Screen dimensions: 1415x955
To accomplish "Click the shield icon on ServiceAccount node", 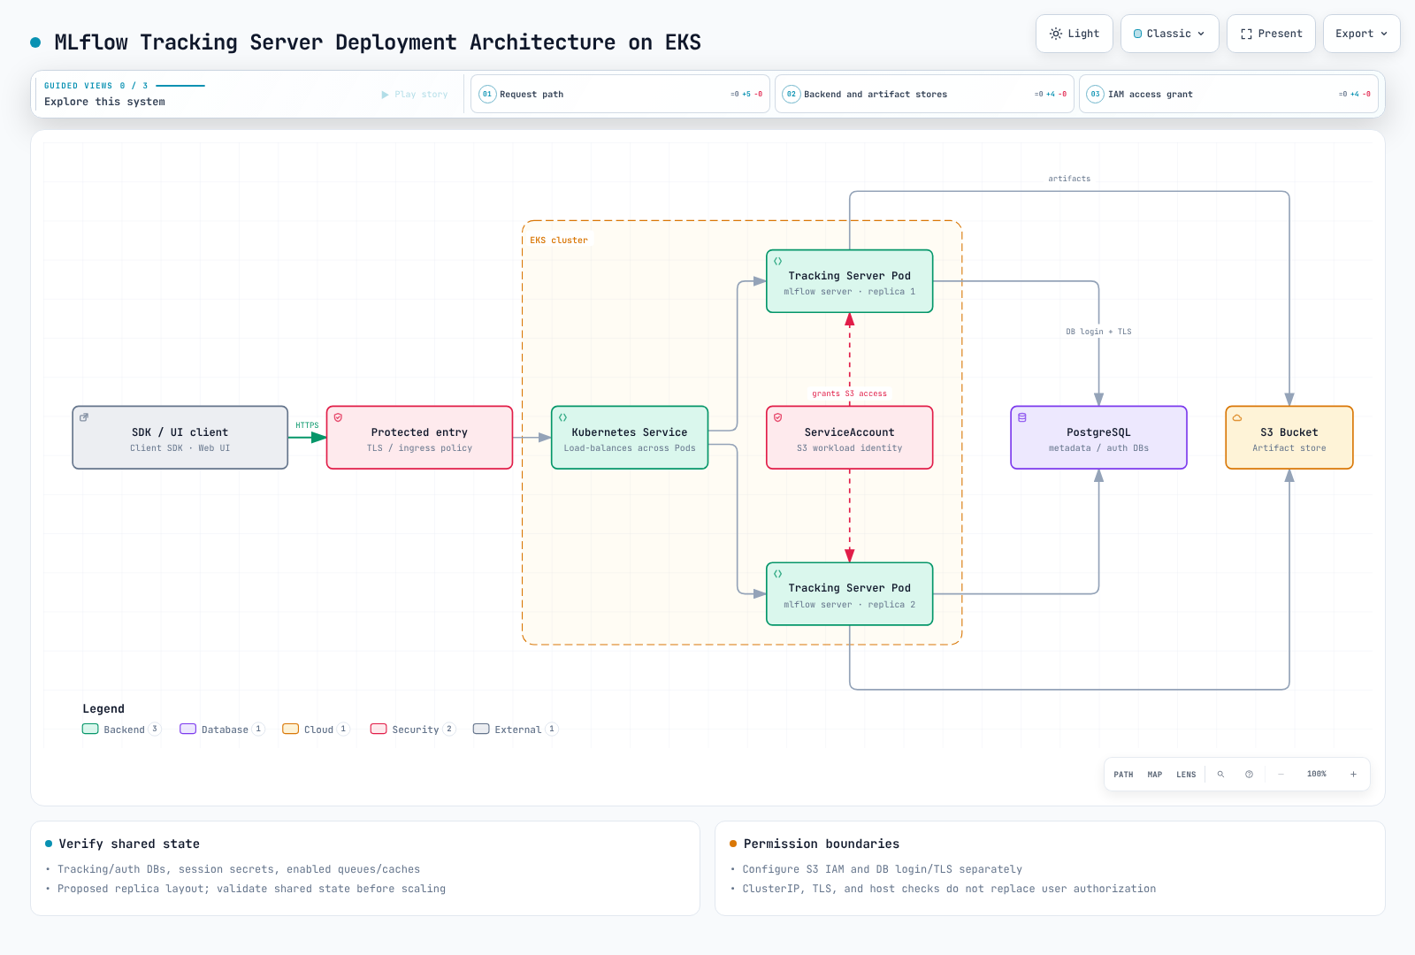I will point(778,417).
